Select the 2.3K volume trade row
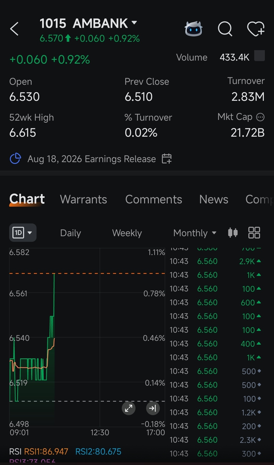The image size is (274, 465). (x=215, y=440)
